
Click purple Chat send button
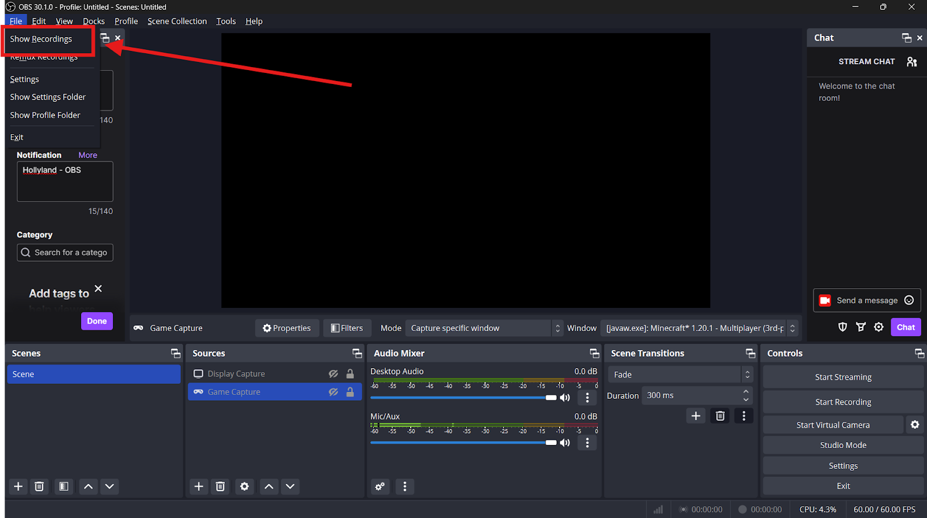[906, 327]
